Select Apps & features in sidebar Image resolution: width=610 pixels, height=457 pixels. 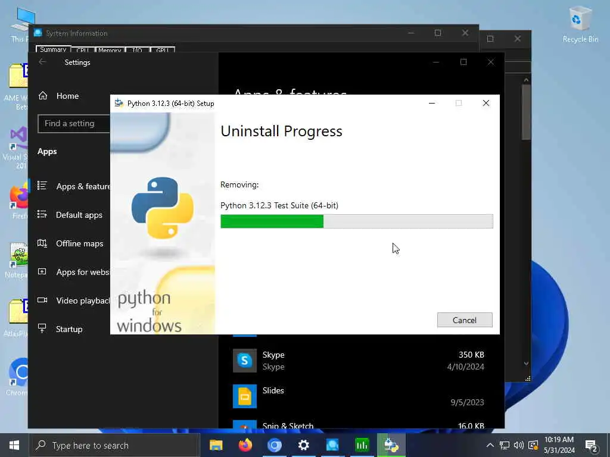[x=73, y=186]
